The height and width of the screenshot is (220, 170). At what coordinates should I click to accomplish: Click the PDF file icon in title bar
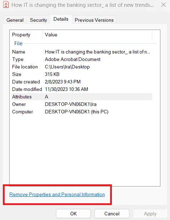6,5
